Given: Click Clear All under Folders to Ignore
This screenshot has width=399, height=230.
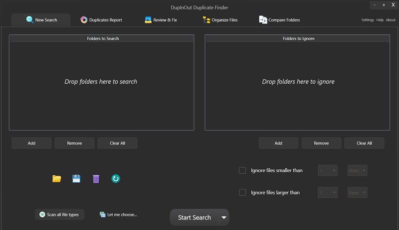Looking at the screenshot, I should pos(364,143).
